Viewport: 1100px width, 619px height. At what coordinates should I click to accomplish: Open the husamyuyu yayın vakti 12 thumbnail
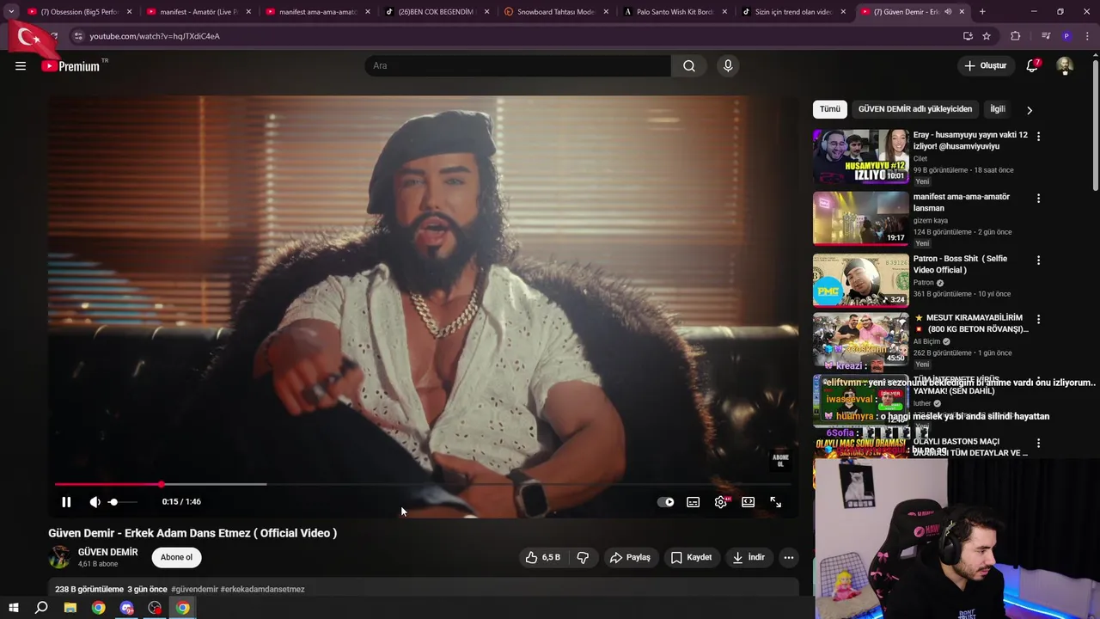tap(860, 156)
